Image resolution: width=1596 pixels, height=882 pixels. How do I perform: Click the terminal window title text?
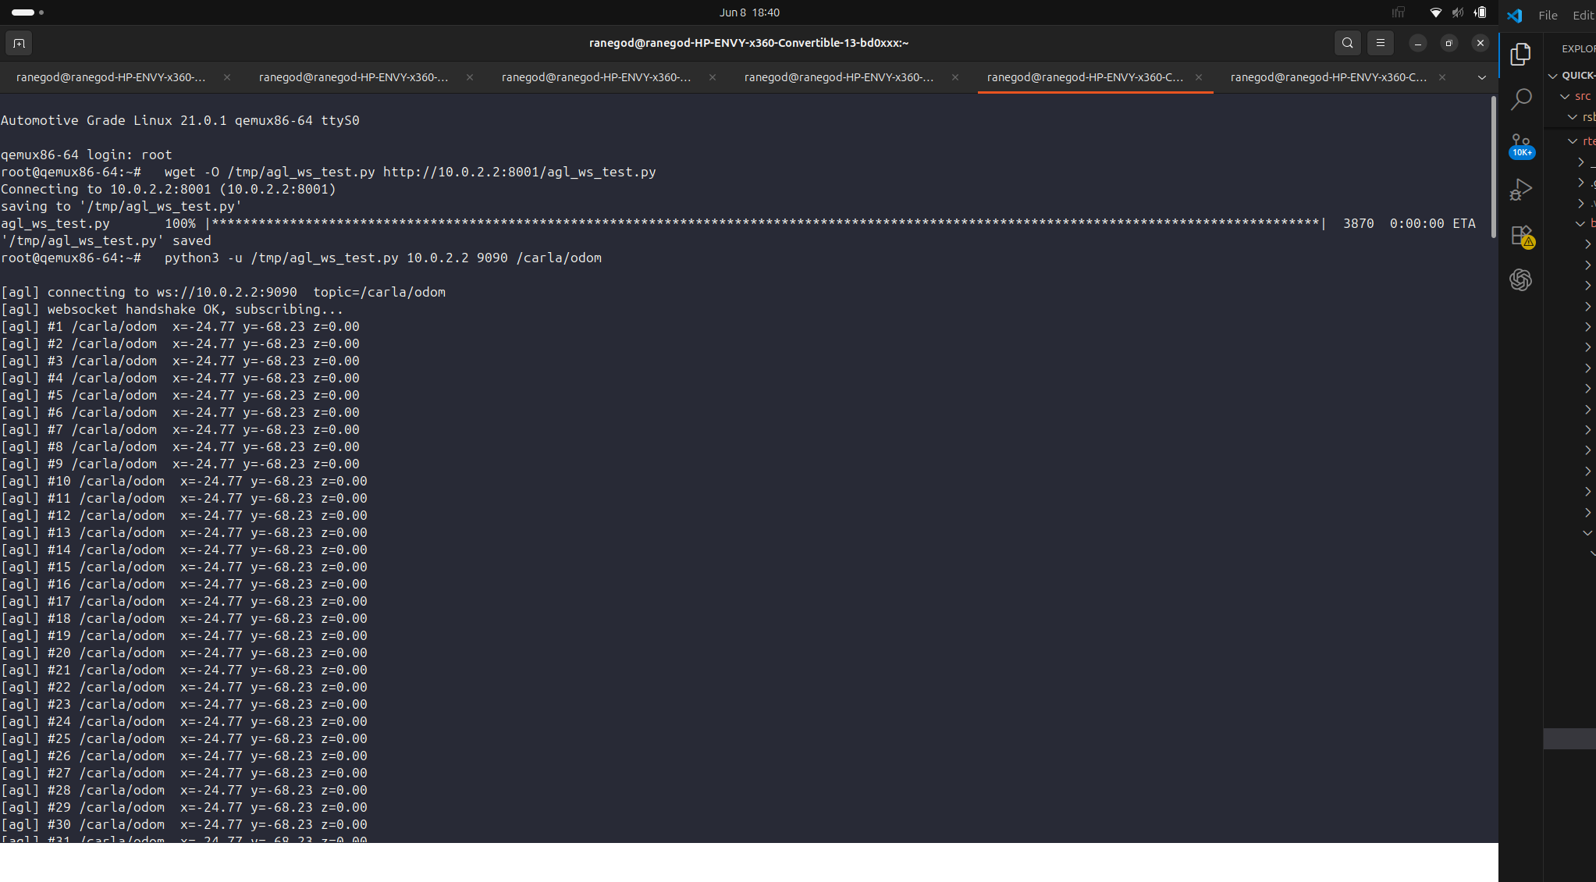748,43
